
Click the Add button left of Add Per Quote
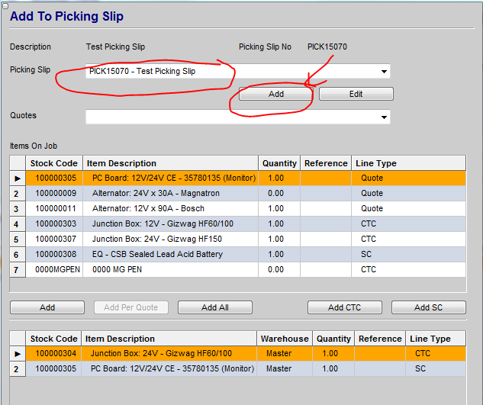[x=47, y=307]
